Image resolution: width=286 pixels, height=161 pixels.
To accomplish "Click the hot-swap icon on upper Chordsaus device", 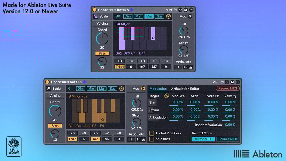I will coord(180,10).
